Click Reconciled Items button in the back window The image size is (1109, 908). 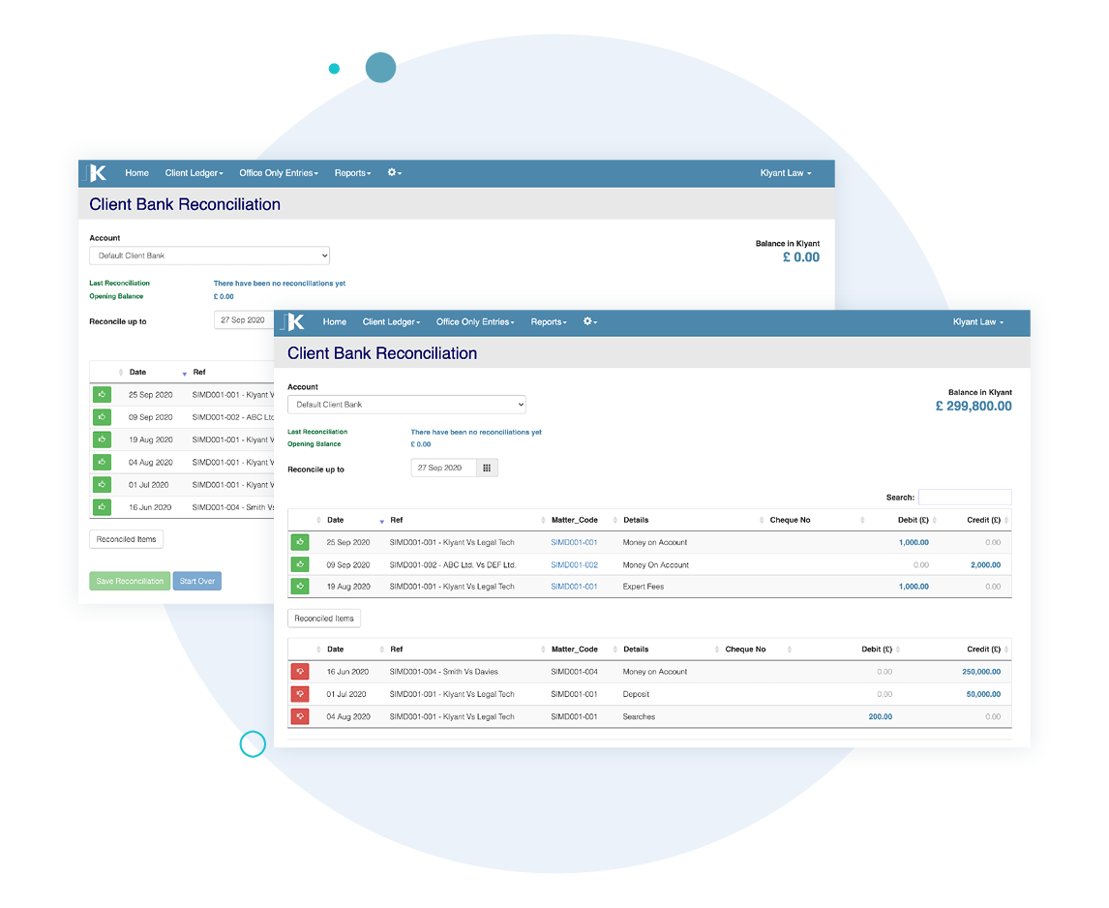pyautogui.click(x=126, y=539)
